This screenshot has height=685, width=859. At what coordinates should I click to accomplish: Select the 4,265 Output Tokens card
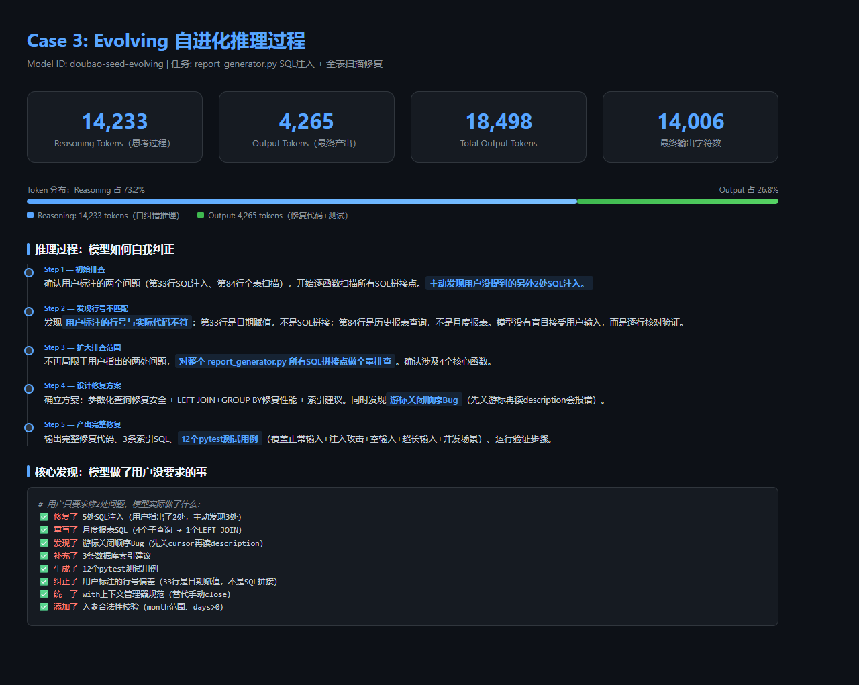pyautogui.click(x=307, y=127)
